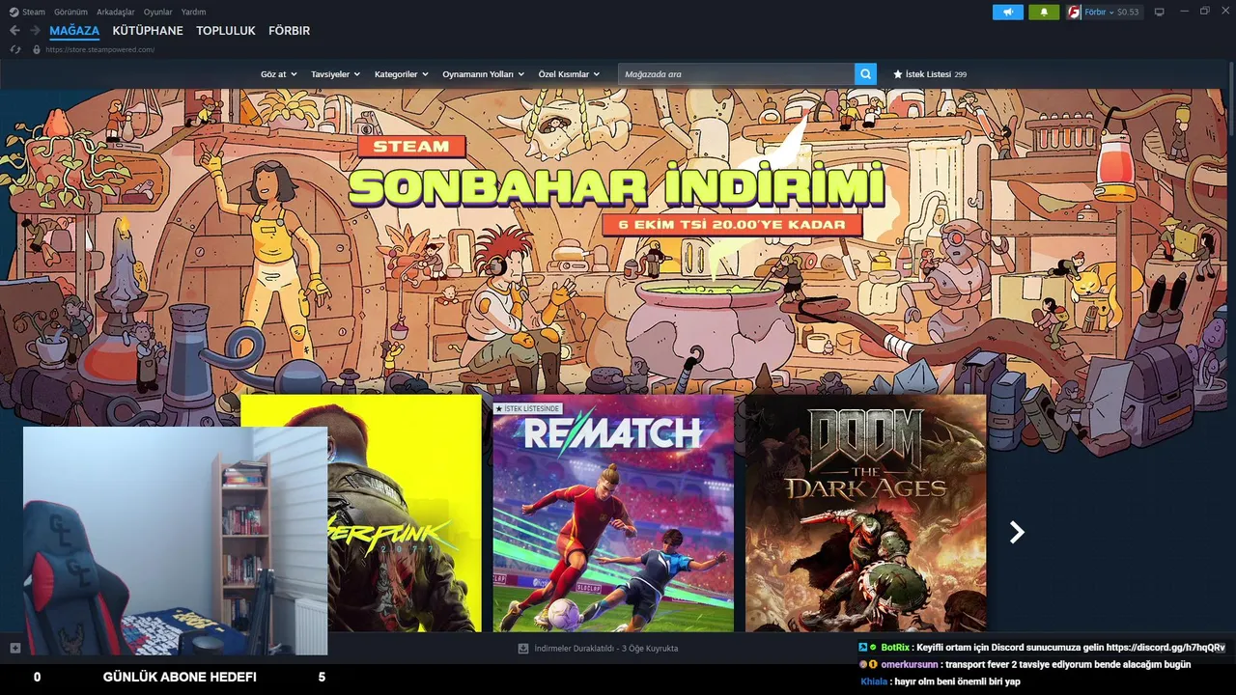Viewport: 1236px width, 695px height.
Task: Open the Görünüm menu
Action: (x=70, y=12)
